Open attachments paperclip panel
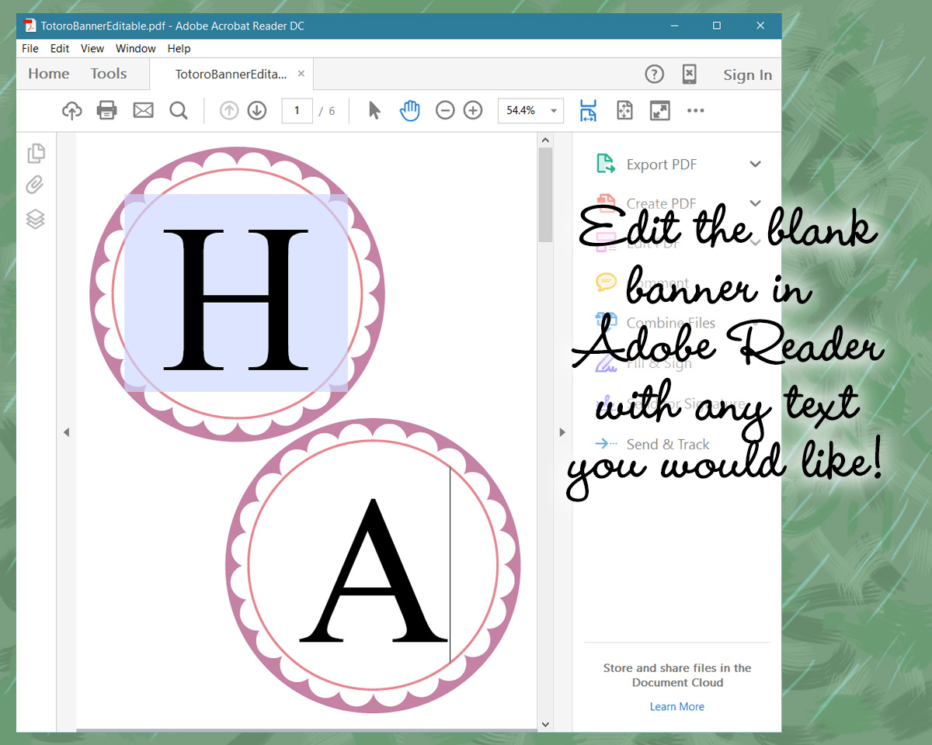The image size is (932, 745). pyautogui.click(x=34, y=185)
